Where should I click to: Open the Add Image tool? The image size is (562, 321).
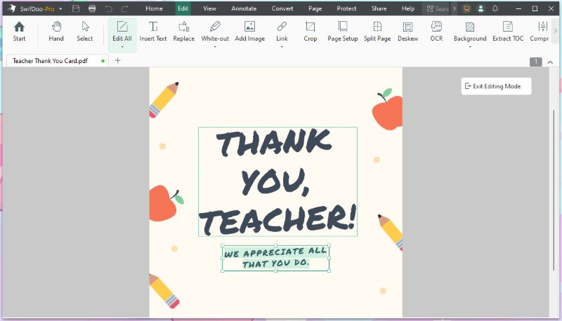[x=249, y=31]
